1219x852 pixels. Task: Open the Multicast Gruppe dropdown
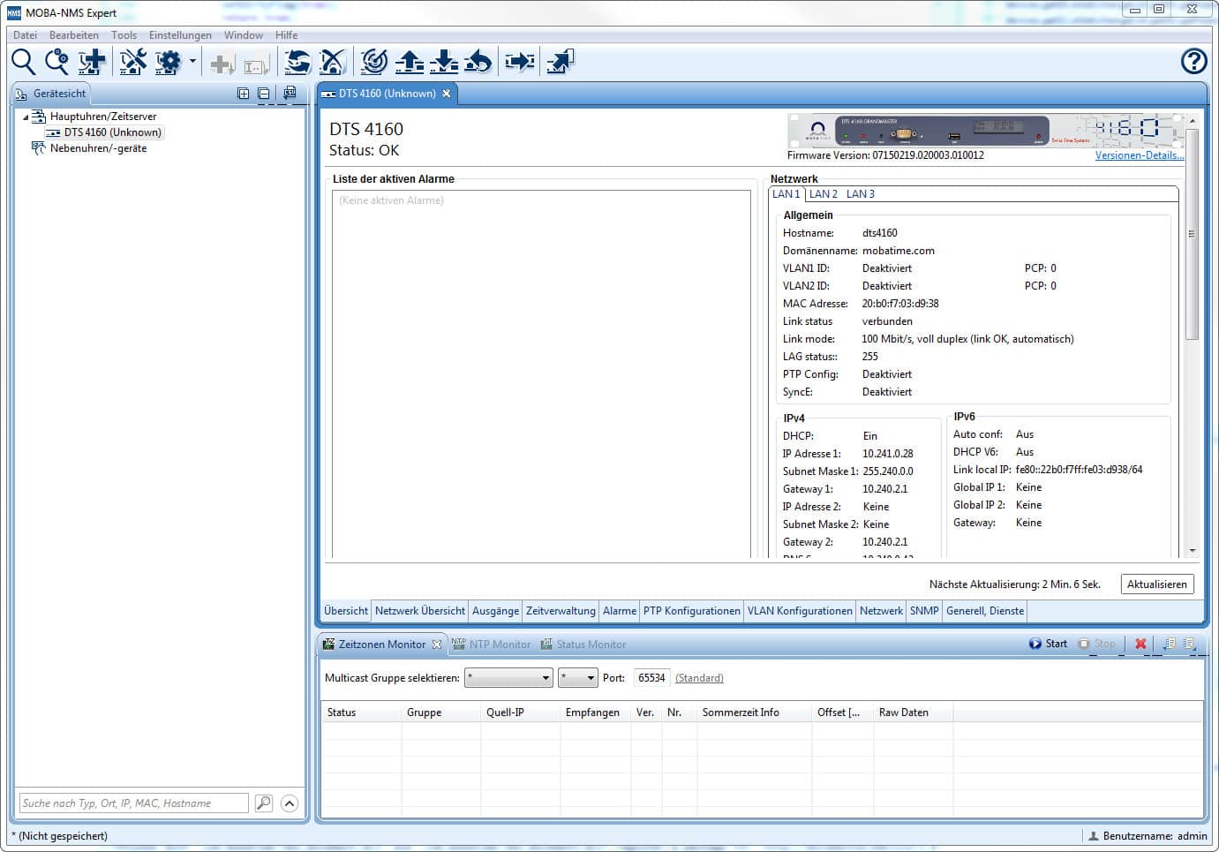point(509,678)
